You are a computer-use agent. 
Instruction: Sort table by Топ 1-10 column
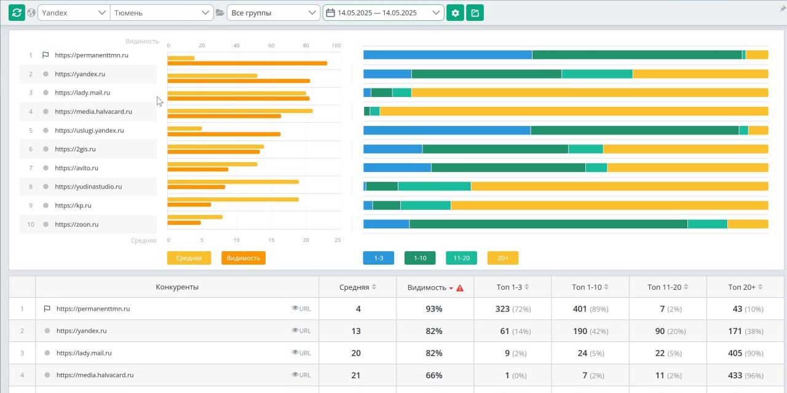pyautogui.click(x=590, y=287)
